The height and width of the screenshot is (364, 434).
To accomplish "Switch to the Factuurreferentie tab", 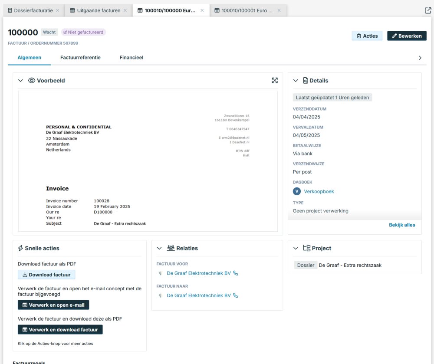I will pos(80,58).
